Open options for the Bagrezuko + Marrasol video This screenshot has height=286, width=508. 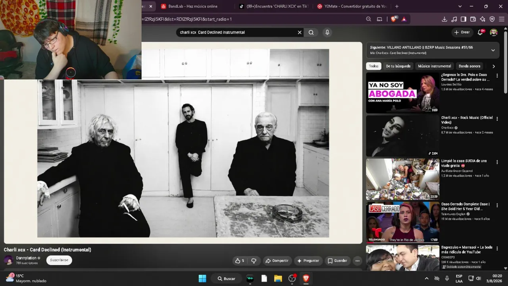(x=497, y=248)
